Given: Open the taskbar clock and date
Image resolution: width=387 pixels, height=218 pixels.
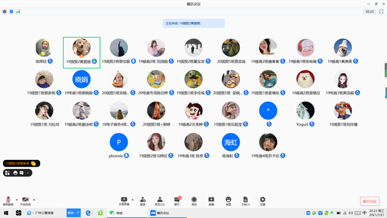Looking at the screenshot, I should click(x=377, y=213).
